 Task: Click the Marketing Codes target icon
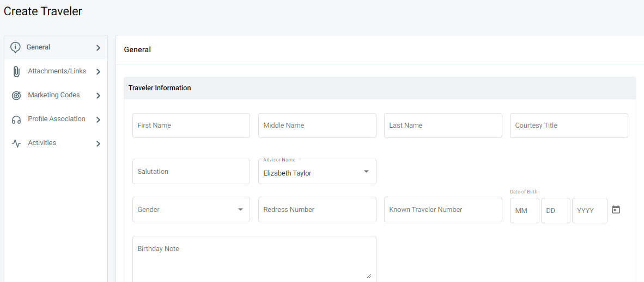pos(16,96)
